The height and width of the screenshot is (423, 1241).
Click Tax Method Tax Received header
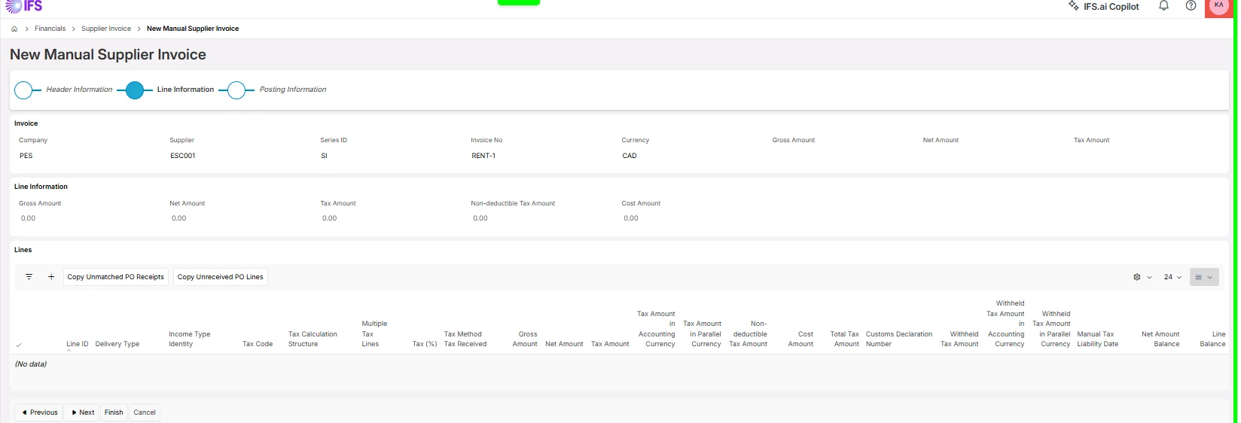coord(465,339)
